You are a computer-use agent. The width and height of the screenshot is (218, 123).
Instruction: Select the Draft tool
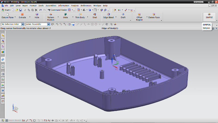pyautogui.click(x=123, y=16)
